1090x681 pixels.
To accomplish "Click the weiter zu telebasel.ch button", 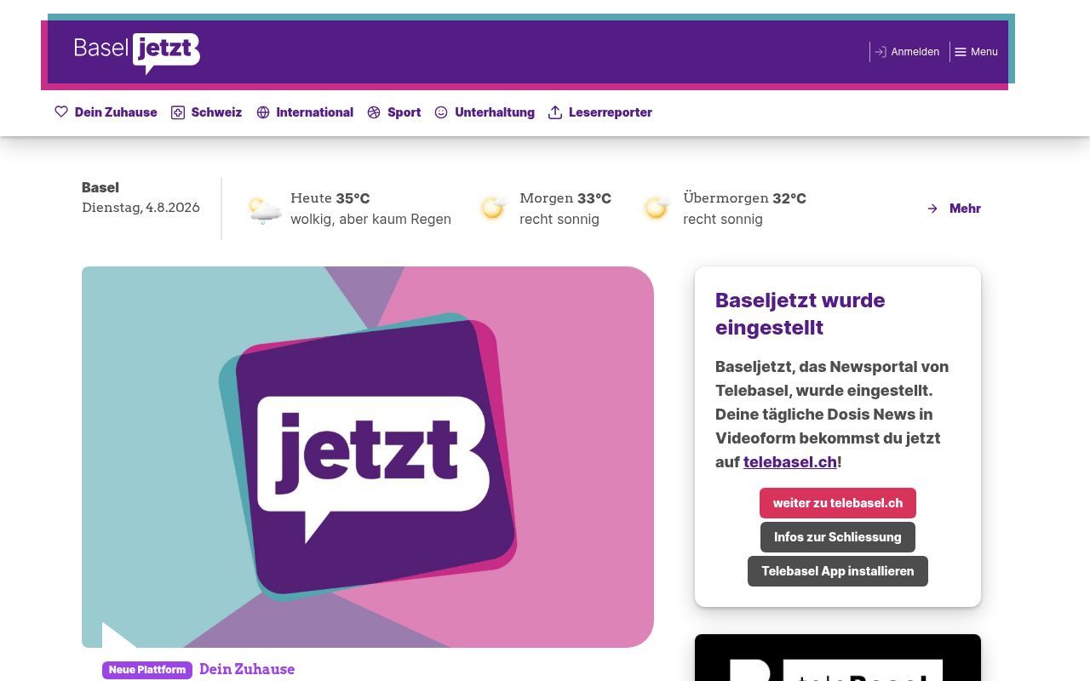I will pyautogui.click(x=838, y=503).
